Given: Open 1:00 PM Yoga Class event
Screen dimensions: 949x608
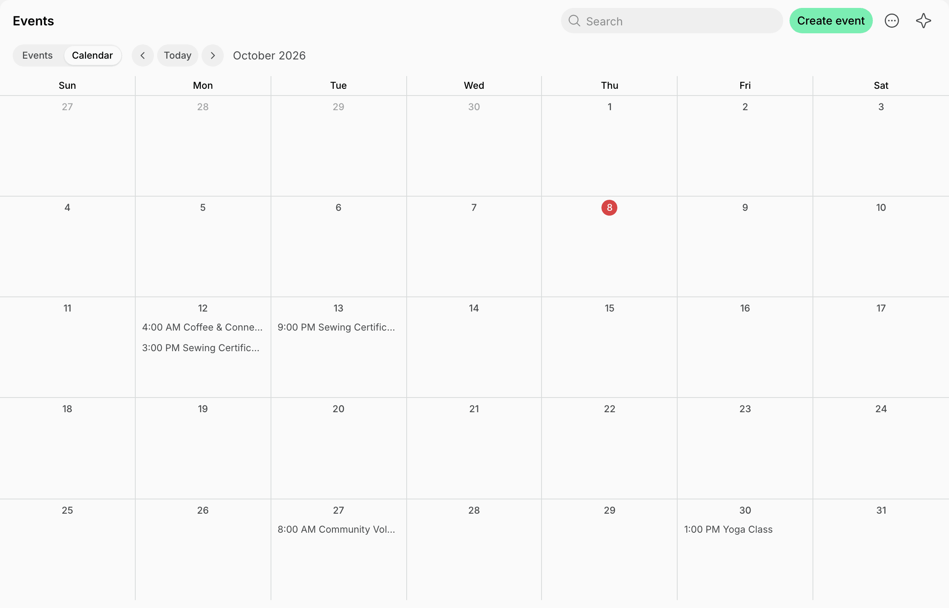Looking at the screenshot, I should coord(728,530).
